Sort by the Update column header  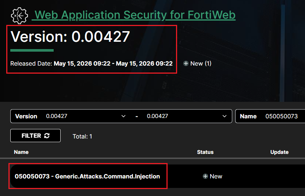(x=279, y=152)
